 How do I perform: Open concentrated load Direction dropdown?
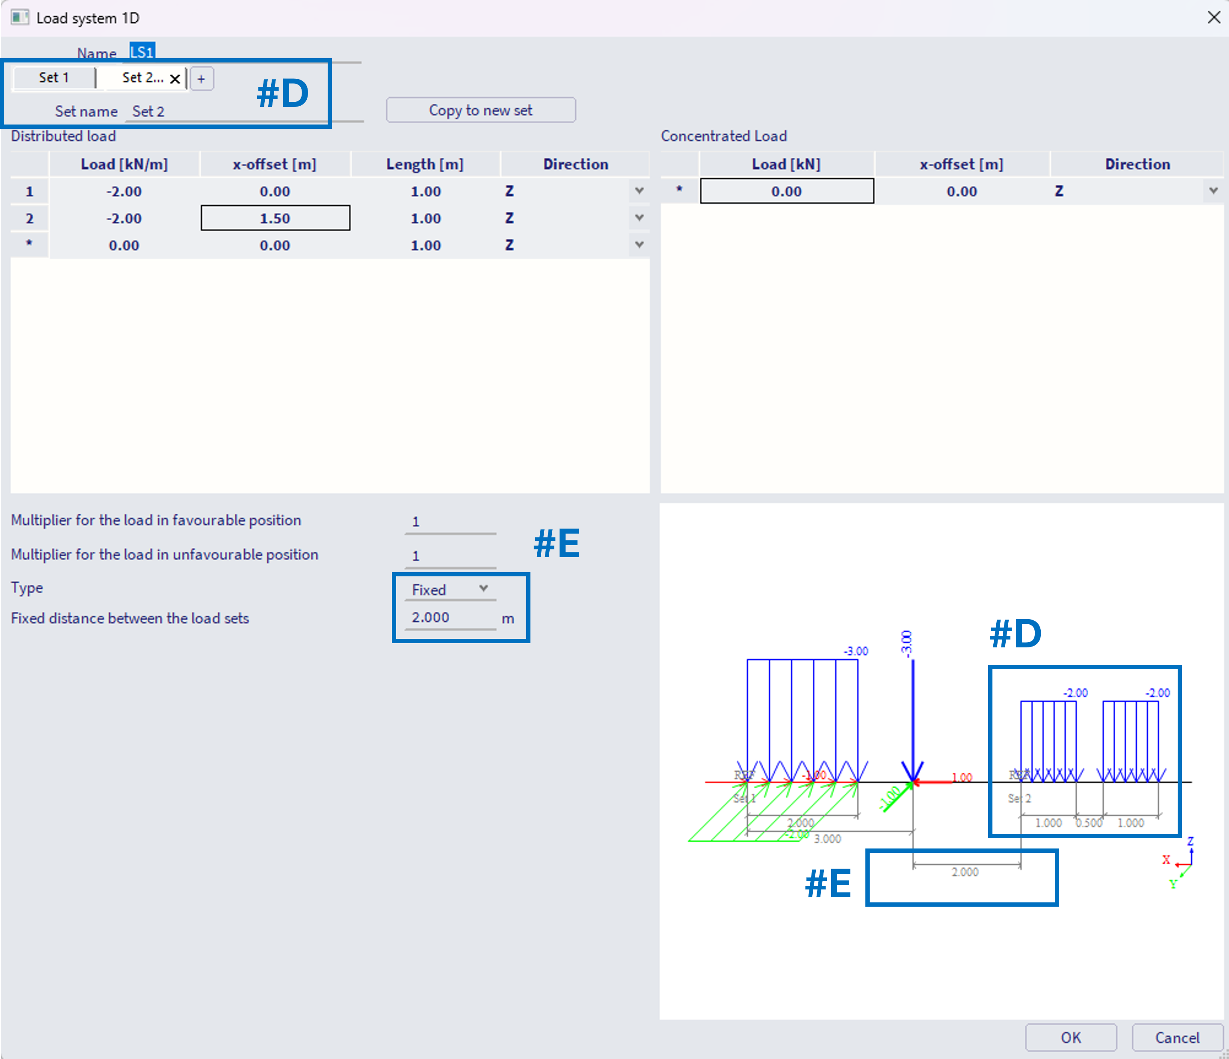[1213, 191]
